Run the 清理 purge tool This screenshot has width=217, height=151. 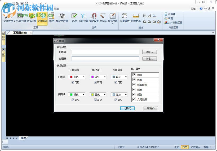point(52,17)
